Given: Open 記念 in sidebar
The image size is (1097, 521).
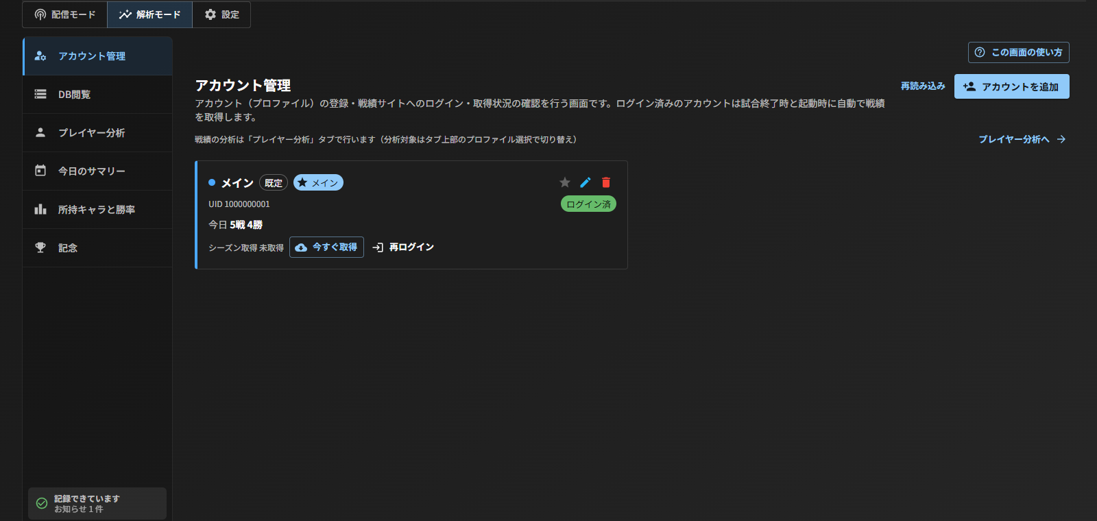Looking at the screenshot, I should pyautogui.click(x=97, y=248).
